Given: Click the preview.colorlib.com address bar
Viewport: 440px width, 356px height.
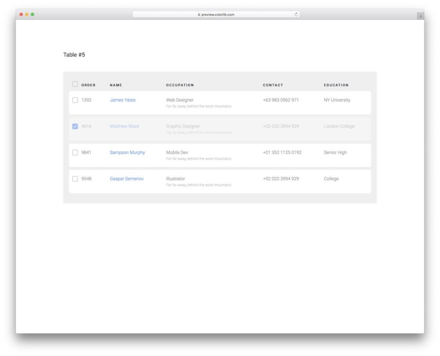Looking at the screenshot, I should [216, 14].
